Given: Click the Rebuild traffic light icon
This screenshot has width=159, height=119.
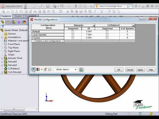Looking at the screenshot, I should click(76, 6).
